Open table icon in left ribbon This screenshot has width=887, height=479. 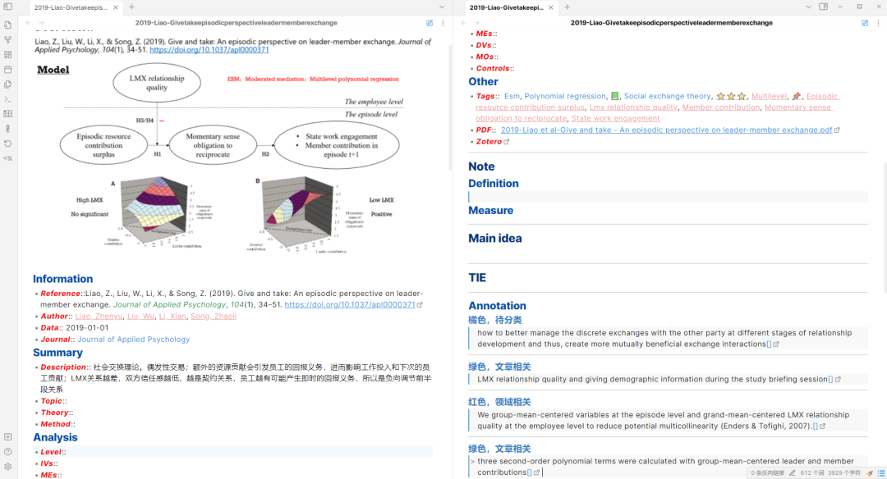(x=8, y=113)
